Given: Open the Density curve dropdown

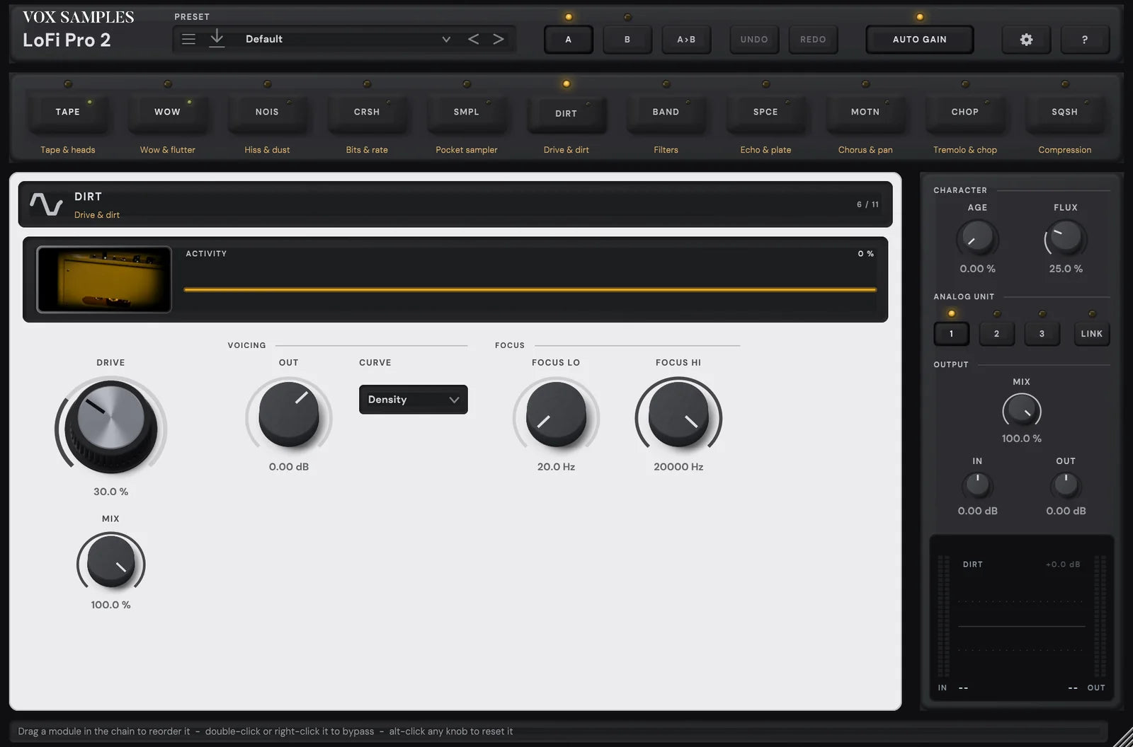Looking at the screenshot, I should click(413, 400).
